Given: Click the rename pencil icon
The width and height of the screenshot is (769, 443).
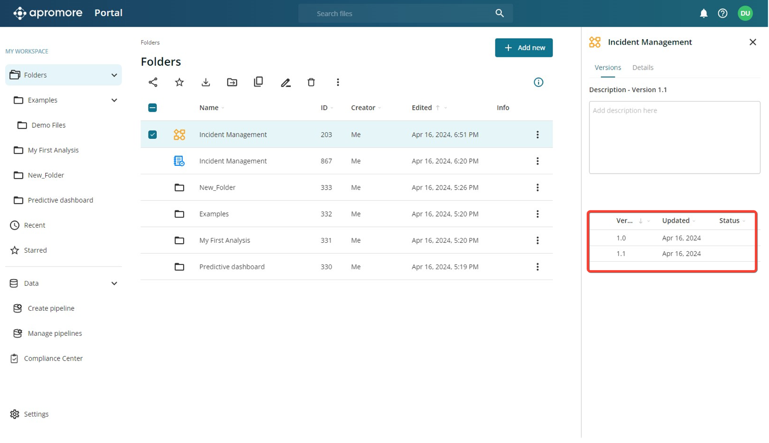Looking at the screenshot, I should pyautogui.click(x=286, y=83).
